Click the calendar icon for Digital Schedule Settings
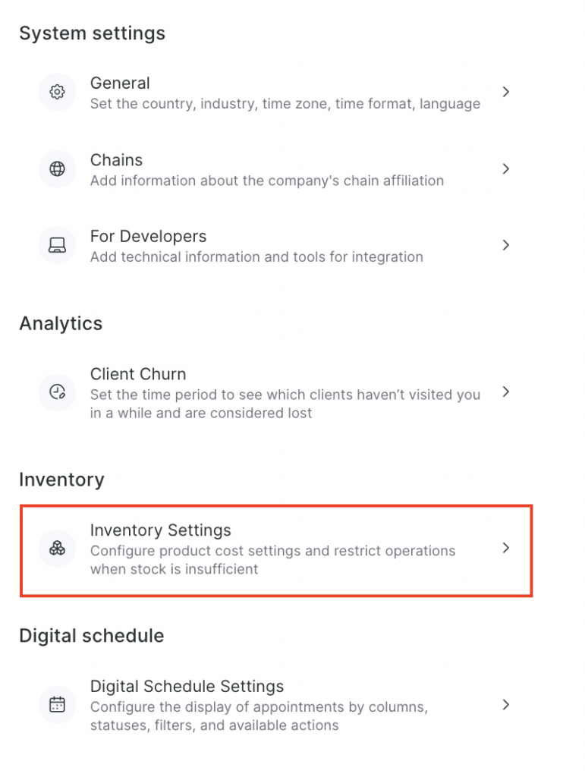This screenshot has width=585, height=777. [x=57, y=705]
